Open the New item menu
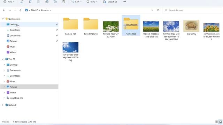This screenshot has height=125, width=223. [x=9, y=2]
